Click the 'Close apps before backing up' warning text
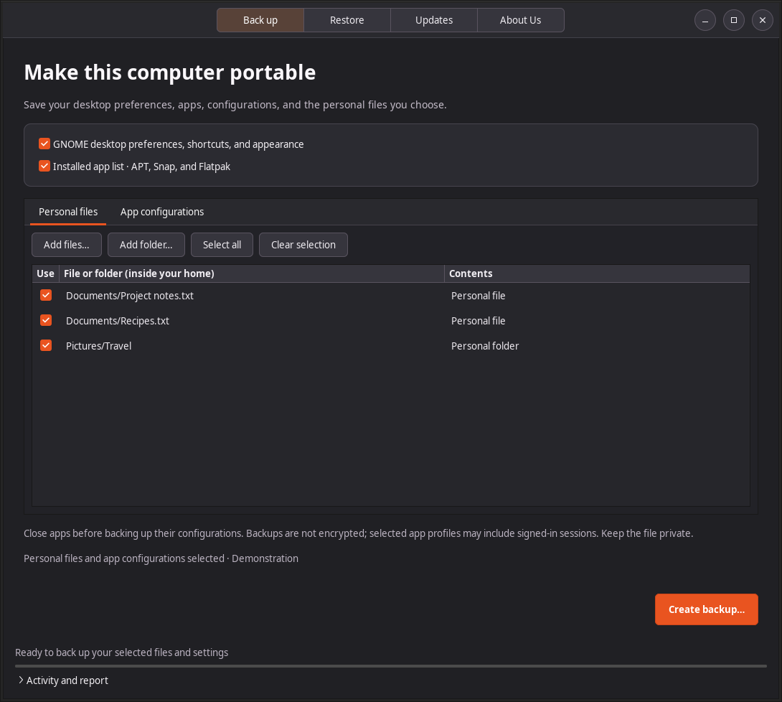The image size is (782, 702). pyautogui.click(x=358, y=533)
